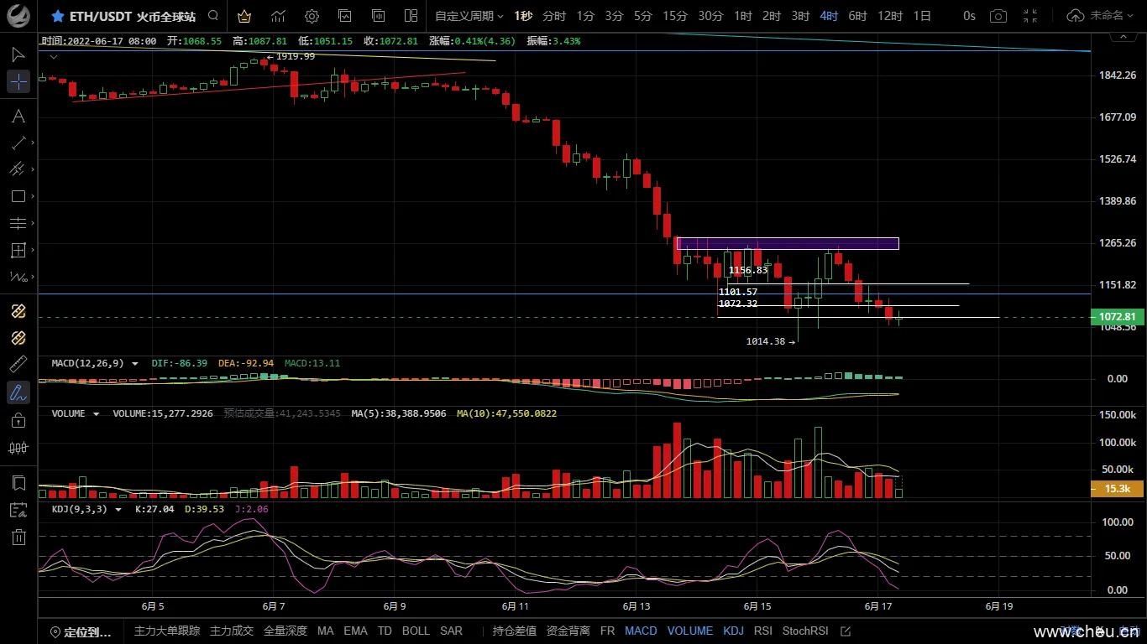Turn off the MACD indicator

pos(641,631)
